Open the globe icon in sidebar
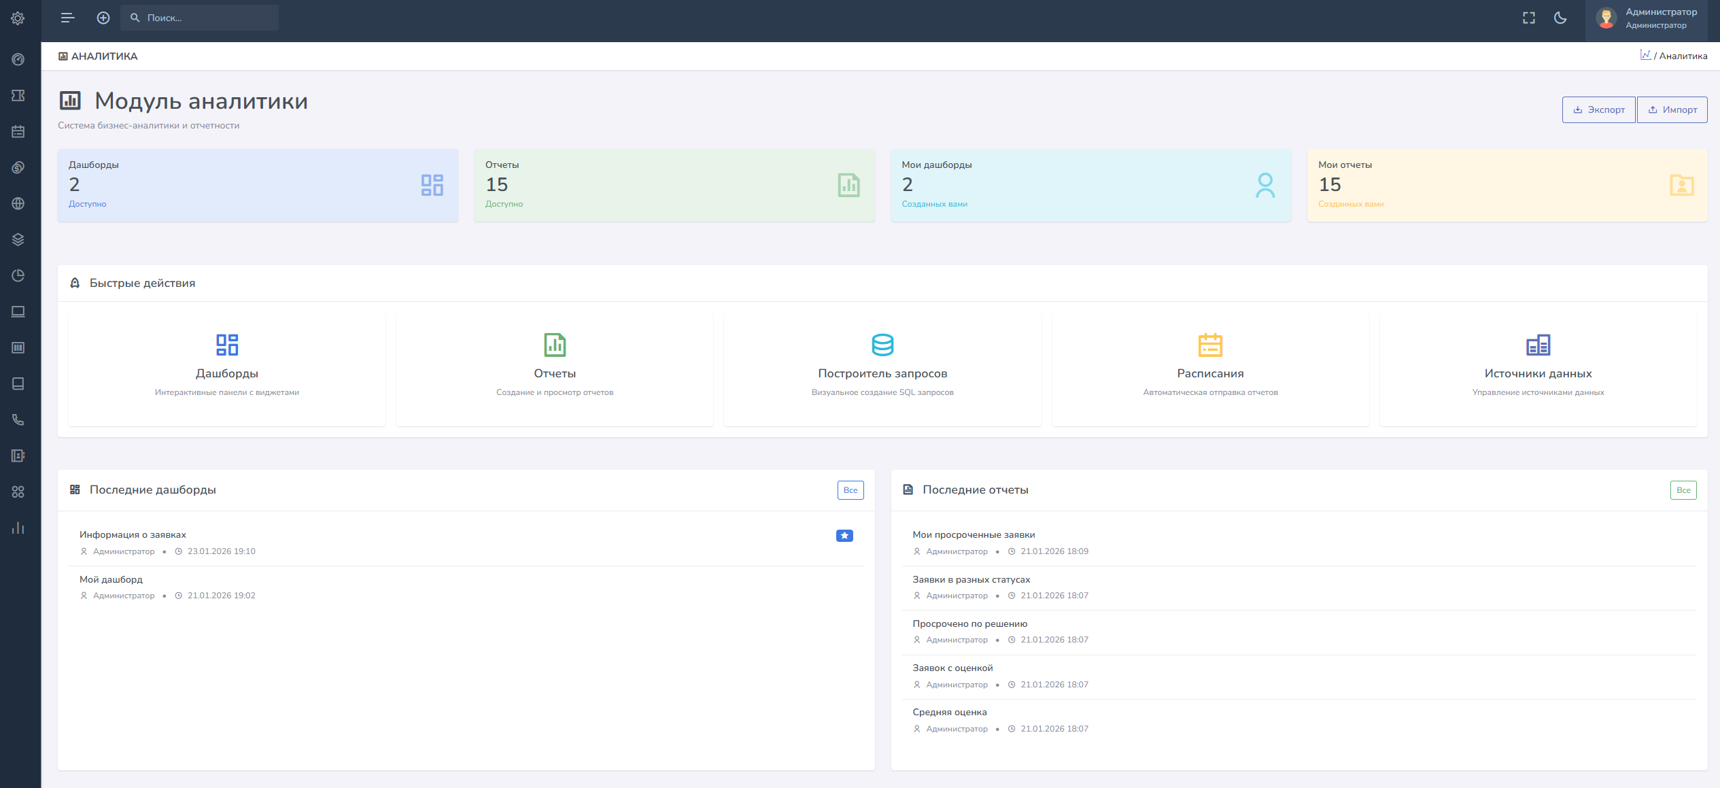Viewport: 1720px width, 788px height. pos(18,204)
